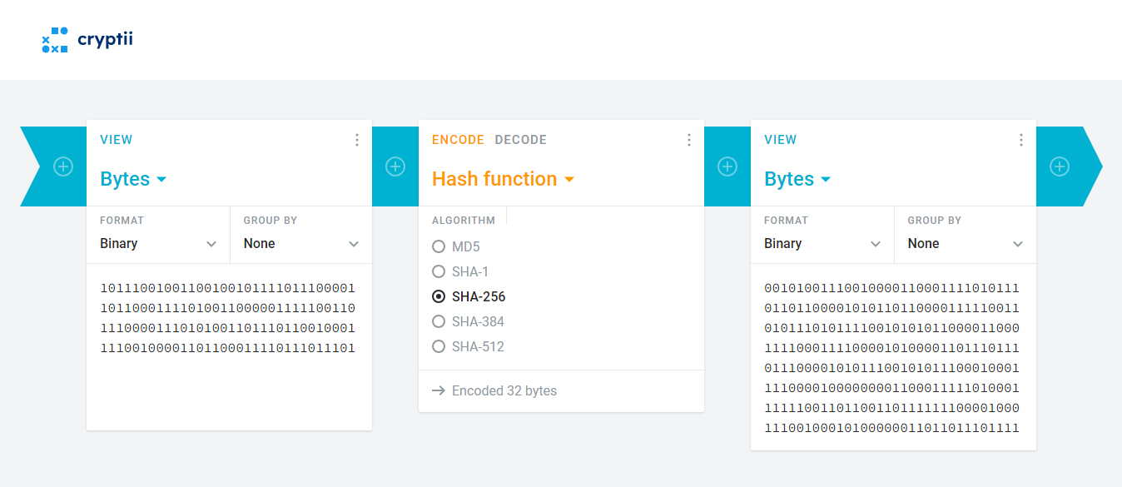Screen dimensions: 1122x487
Task: Switch to the Encode tab
Action: point(458,140)
